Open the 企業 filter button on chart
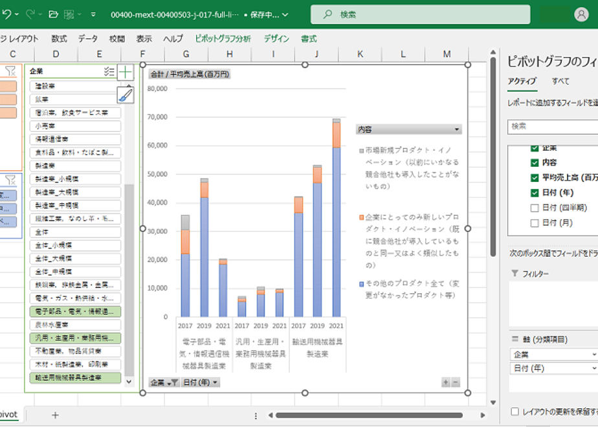Image resolution: width=598 pixels, height=427 pixels. [x=164, y=382]
